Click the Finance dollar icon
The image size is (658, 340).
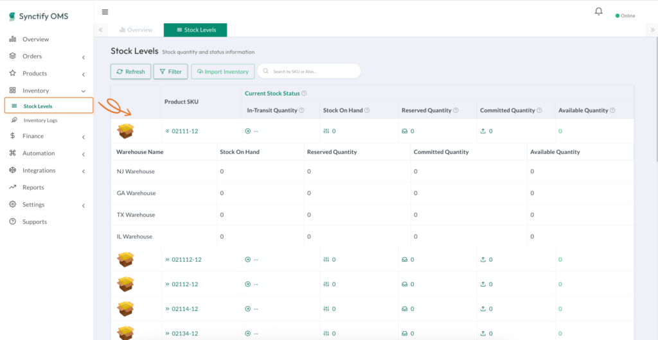[x=13, y=136]
